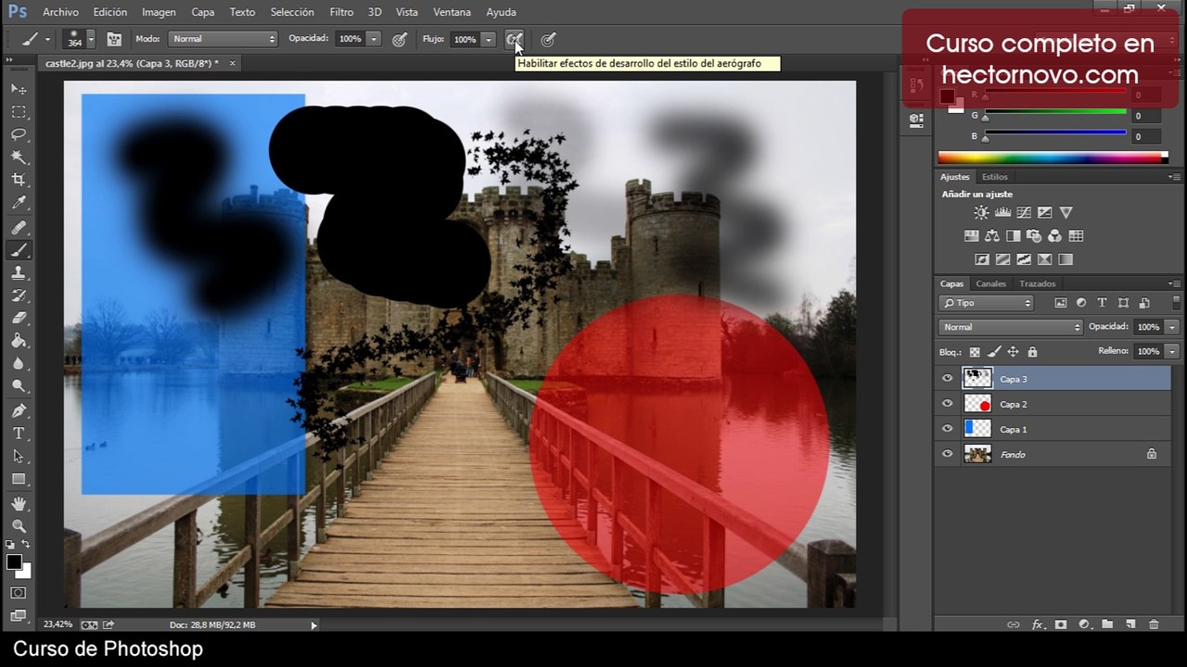The height and width of the screenshot is (667, 1187).
Task: Select the Lasso tool
Action: pos(19,135)
